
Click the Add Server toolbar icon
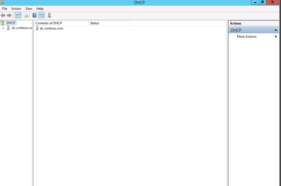49,15
